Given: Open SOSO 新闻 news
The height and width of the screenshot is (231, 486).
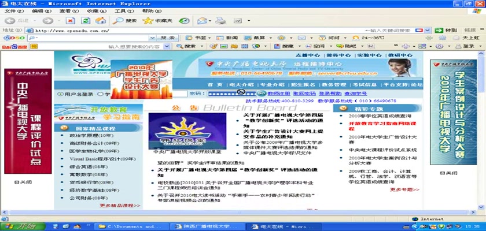Looking at the screenshot, I should pyautogui.click(x=227, y=38).
